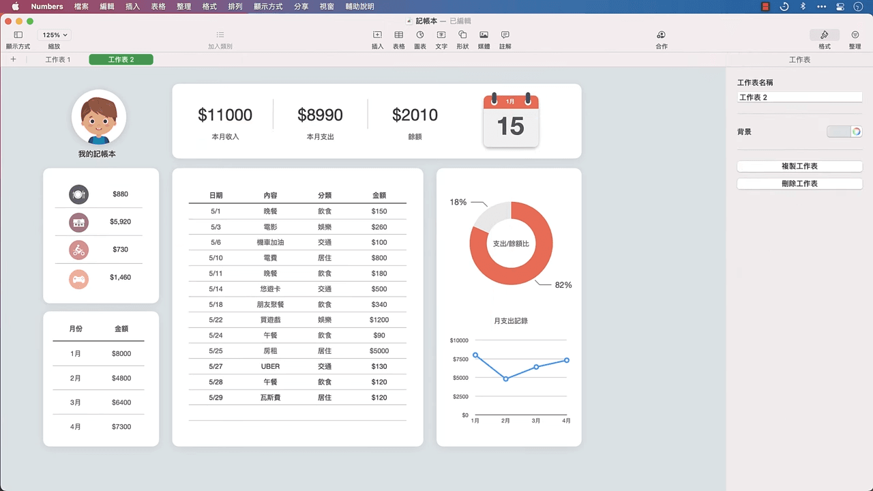
Task: Click the 複製工作表 button
Action: [799, 166]
